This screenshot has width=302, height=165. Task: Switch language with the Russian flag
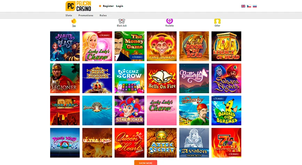point(255,6)
